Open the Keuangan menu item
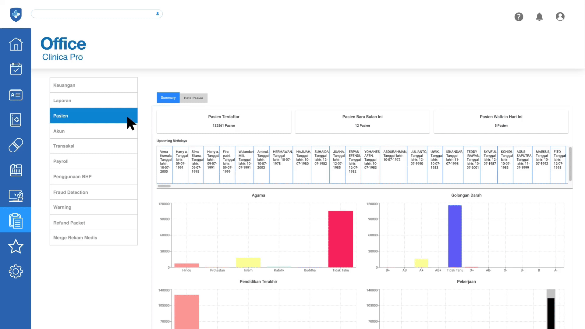 (x=94, y=85)
